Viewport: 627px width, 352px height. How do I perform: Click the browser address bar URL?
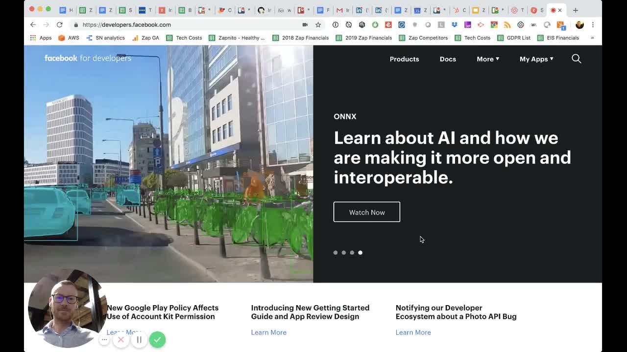pos(126,24)
